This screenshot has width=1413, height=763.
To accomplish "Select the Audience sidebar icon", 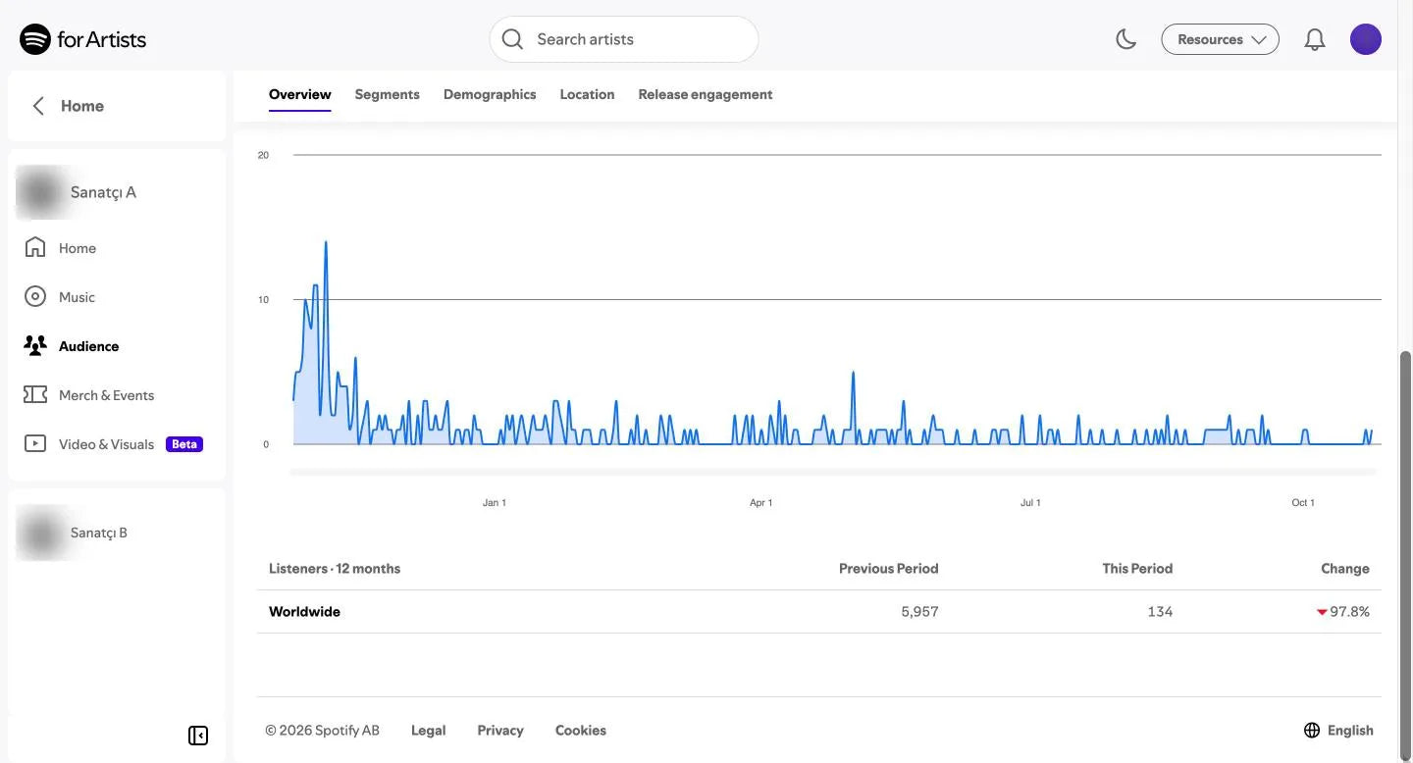I will click(35, 345).
